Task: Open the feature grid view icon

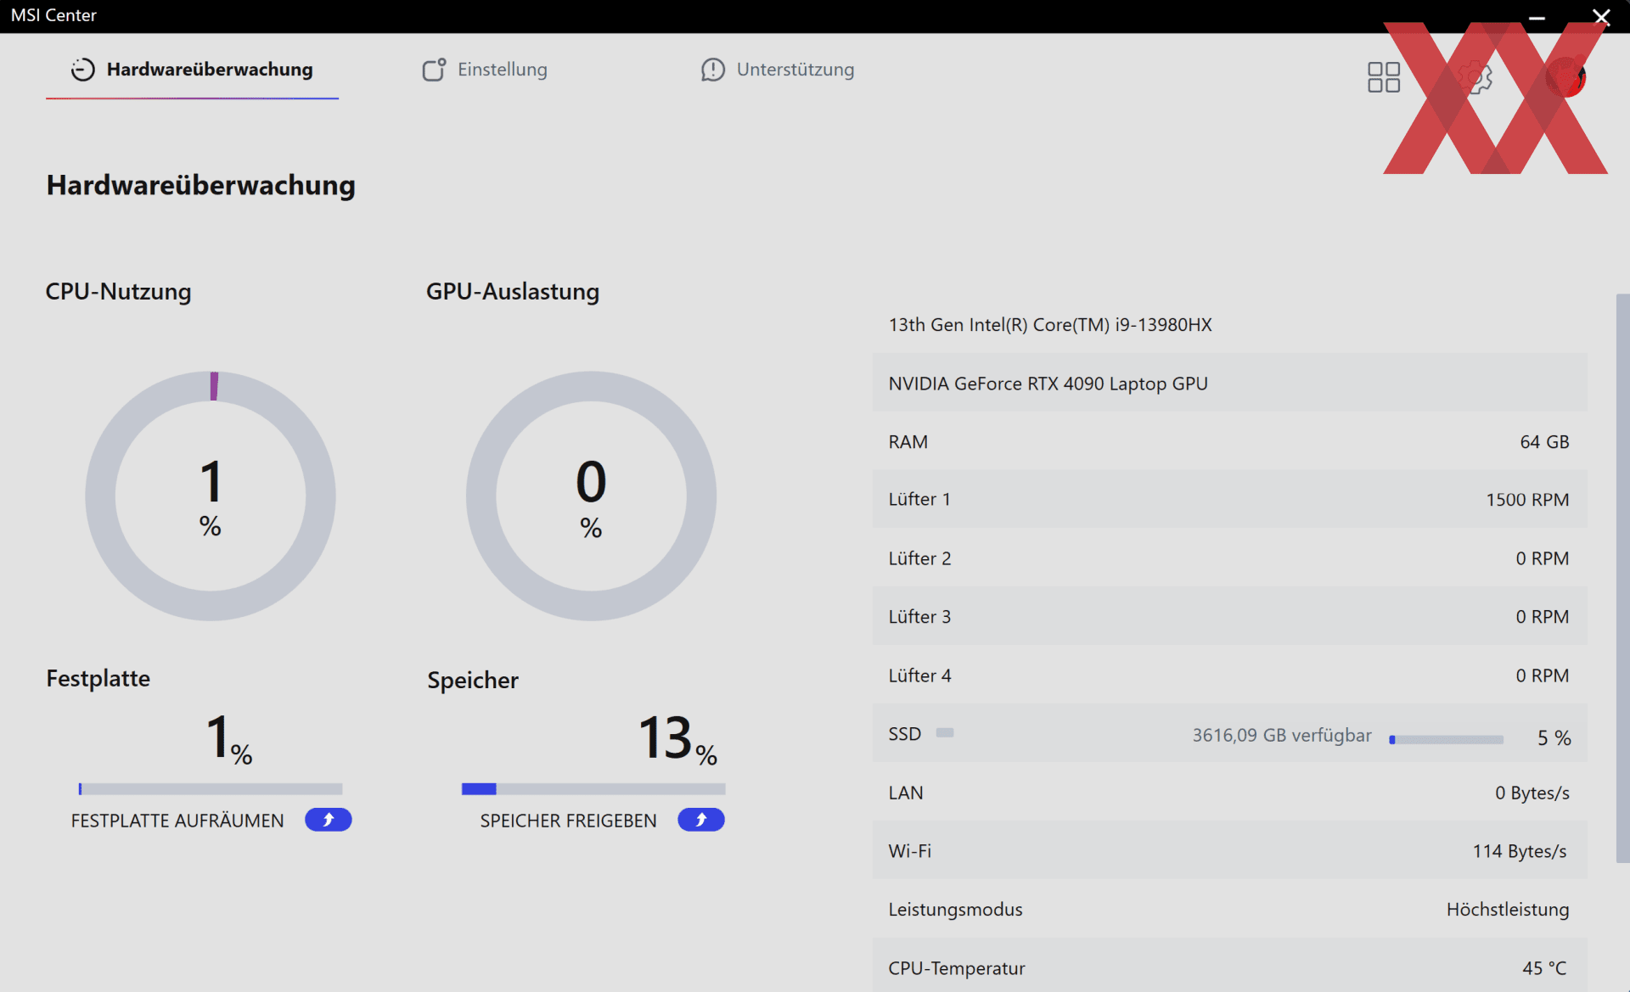Action: click(1384, 77)
